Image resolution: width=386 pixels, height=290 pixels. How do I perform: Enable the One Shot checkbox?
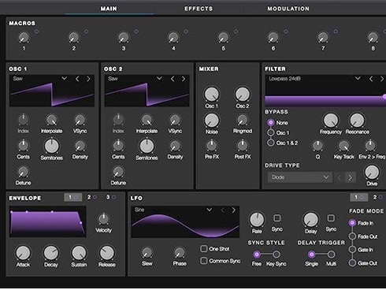coord(204,248)
